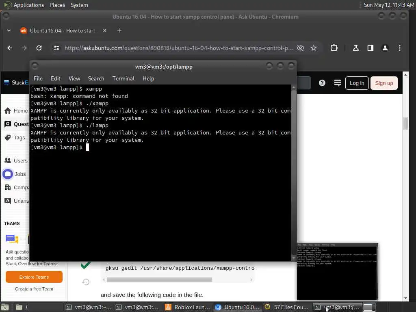
Task: Open the Chromium extensions puzzle icon
Action: 334,48
